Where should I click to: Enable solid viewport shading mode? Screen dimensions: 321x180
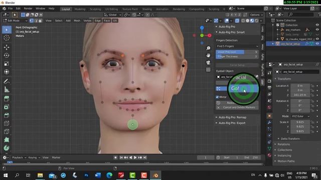(x=247, y=20)
